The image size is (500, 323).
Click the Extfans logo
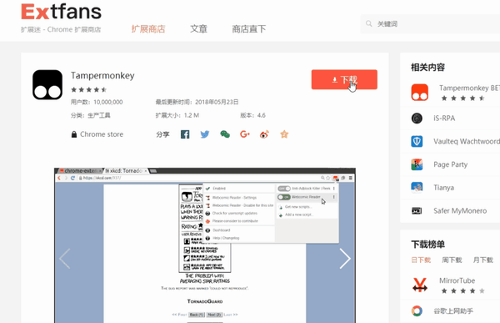point(61,12)
